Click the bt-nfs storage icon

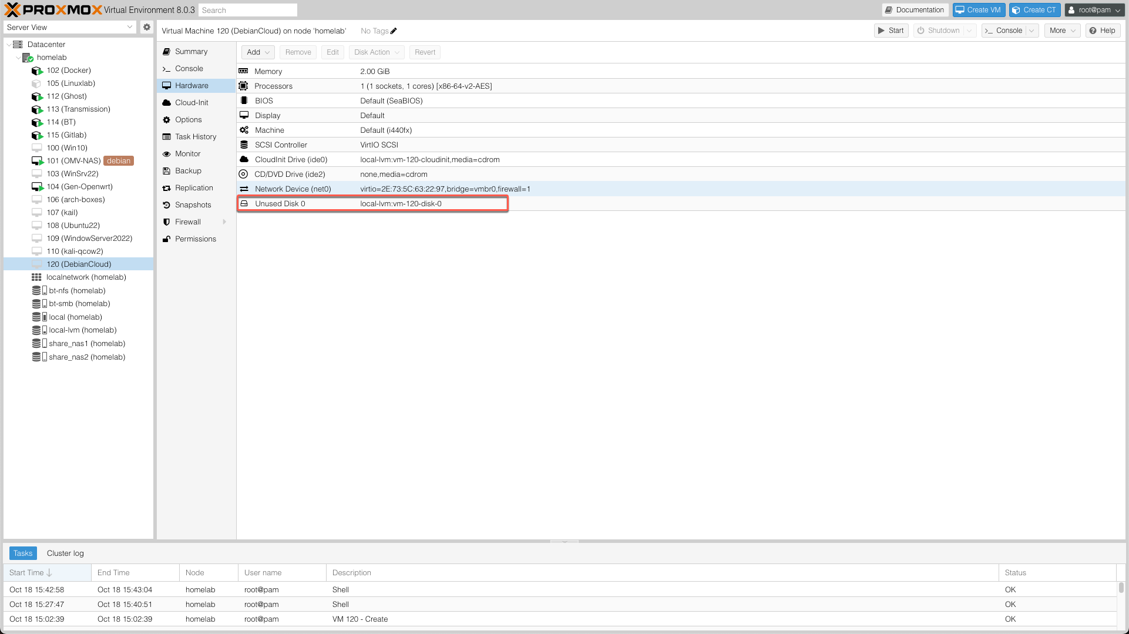39,291
